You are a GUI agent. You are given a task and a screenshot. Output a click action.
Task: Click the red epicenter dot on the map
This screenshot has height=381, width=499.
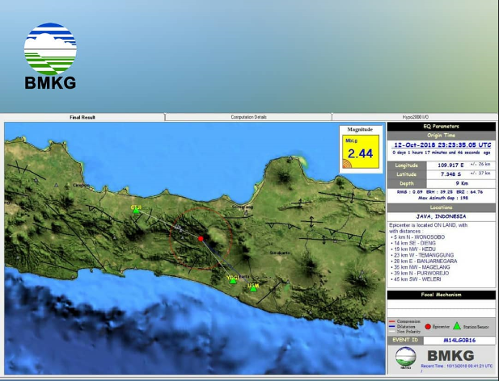coord(201,239)
